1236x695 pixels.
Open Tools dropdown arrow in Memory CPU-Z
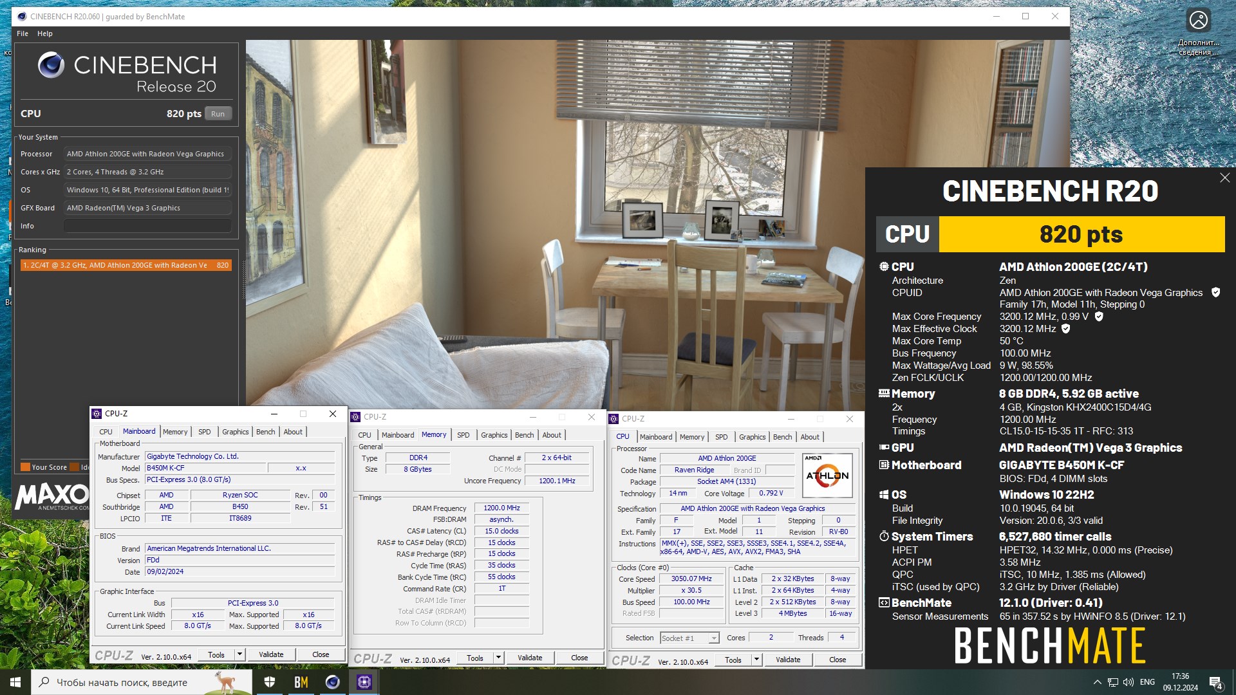coord(498,658)
